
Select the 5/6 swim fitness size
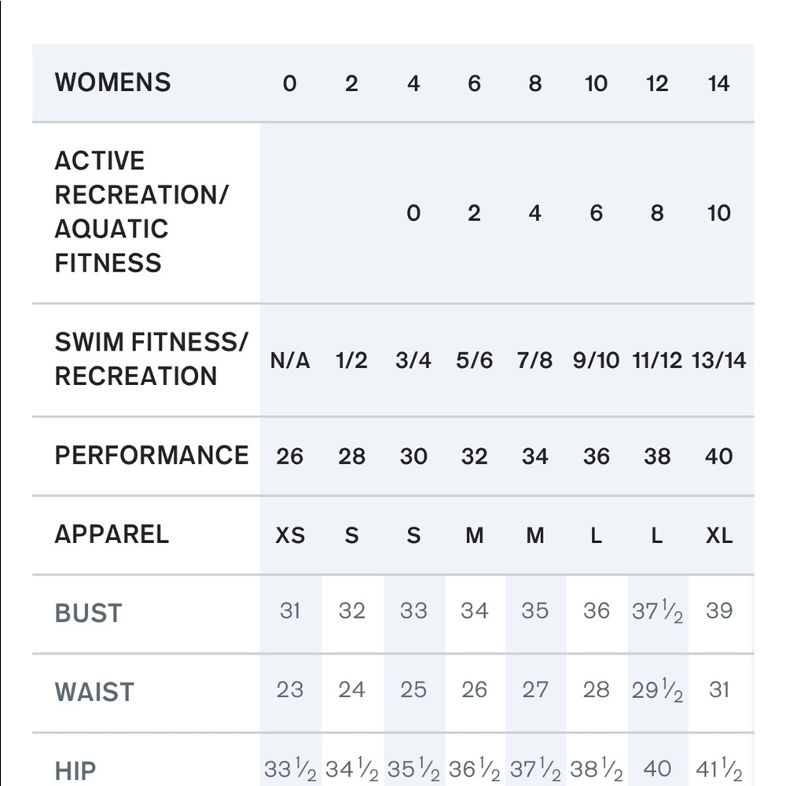coord(474,361)
